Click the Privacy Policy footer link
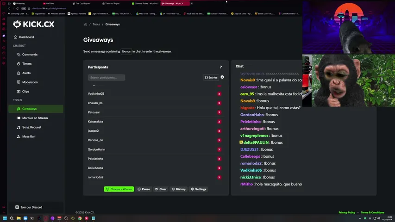Image resolution: width=395 pixels, height=222 pixels. pos(347,212)
